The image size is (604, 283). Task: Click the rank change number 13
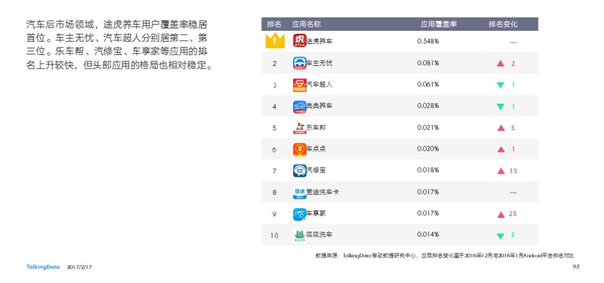[513, 171]
